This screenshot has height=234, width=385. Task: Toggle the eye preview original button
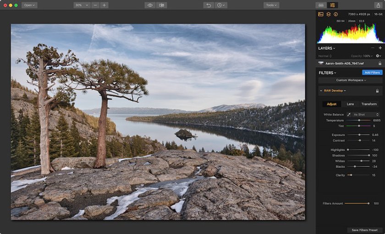(x=150, y=5)
